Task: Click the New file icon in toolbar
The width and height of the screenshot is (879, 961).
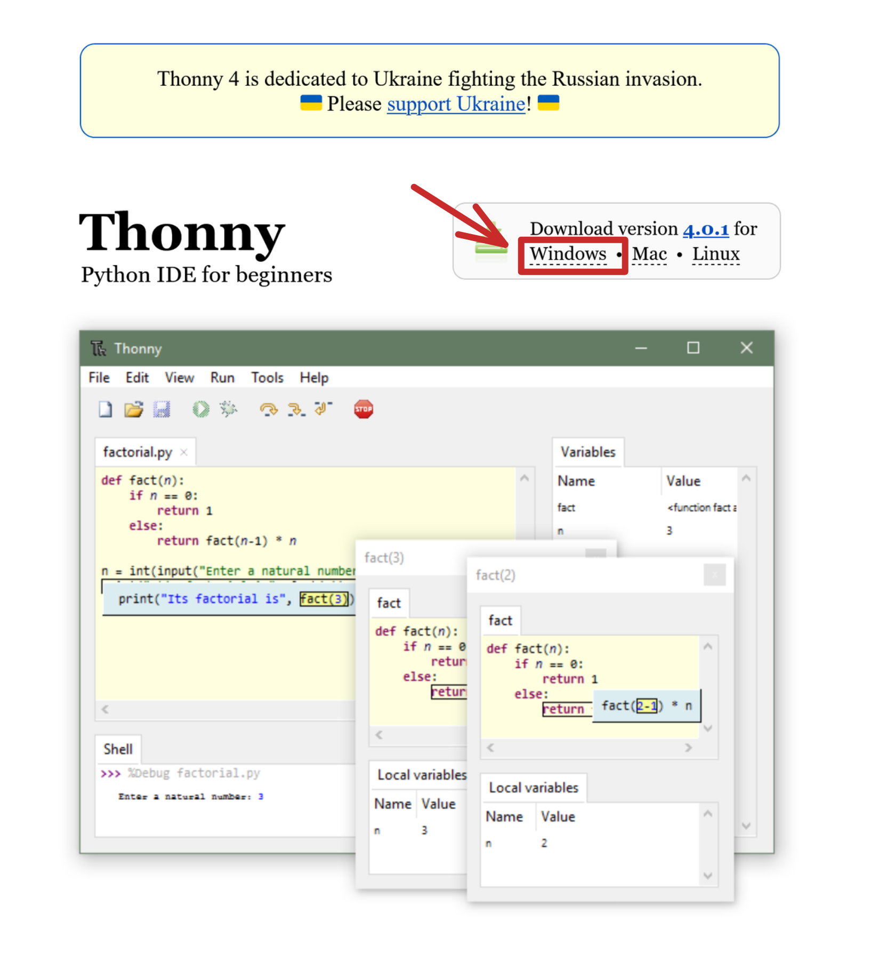Action: (x=106, y=410)
